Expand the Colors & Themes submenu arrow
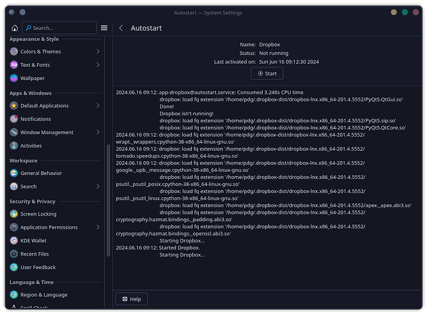Screen dimensions: 428x315 coord(98,52)
